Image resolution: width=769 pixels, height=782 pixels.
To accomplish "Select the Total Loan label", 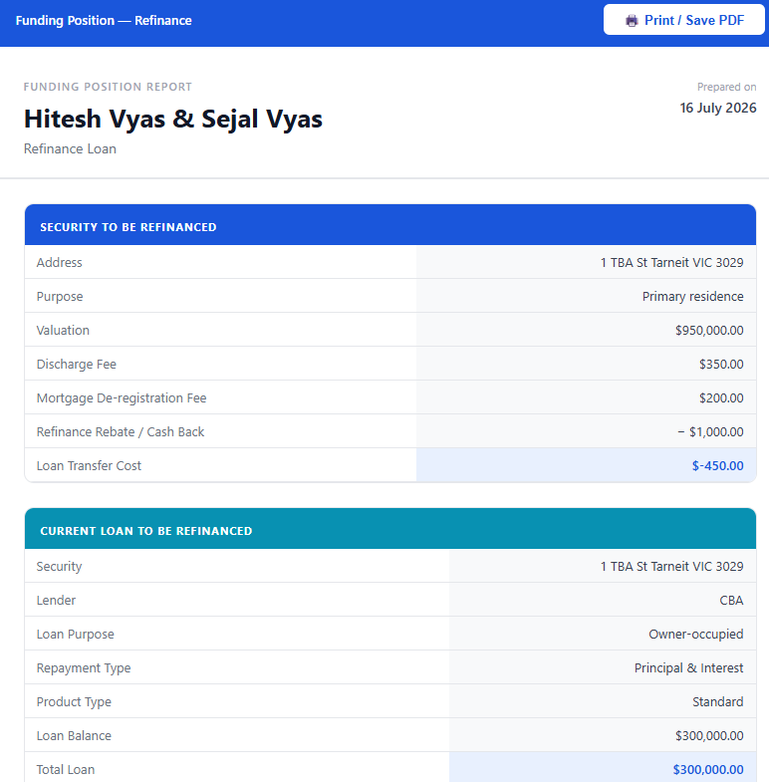I will coord(66,769).
